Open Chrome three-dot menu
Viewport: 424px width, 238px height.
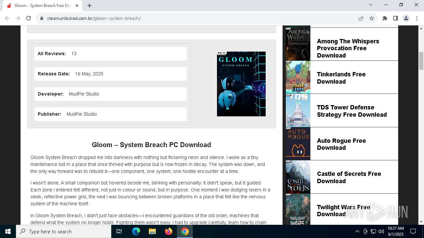click(417, 18)
